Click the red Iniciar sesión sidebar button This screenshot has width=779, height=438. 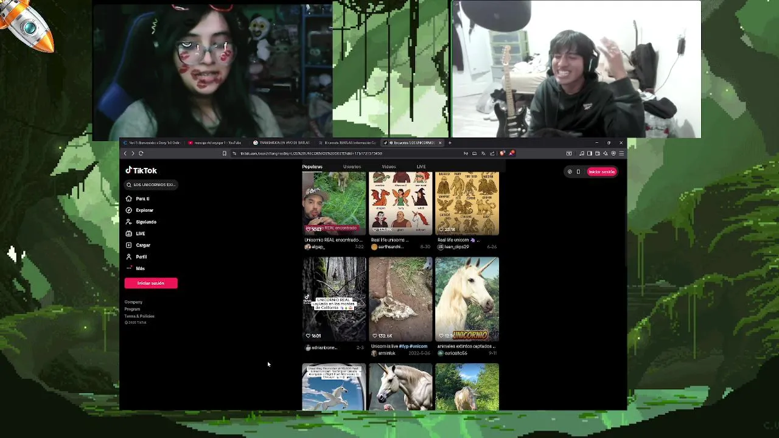point(151,283)
